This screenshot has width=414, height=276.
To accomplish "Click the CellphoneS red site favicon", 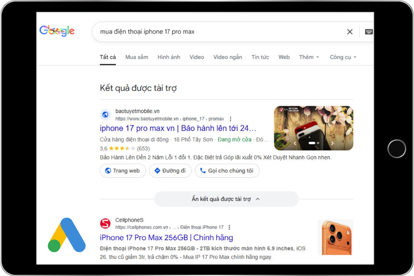I will point(105,223).
